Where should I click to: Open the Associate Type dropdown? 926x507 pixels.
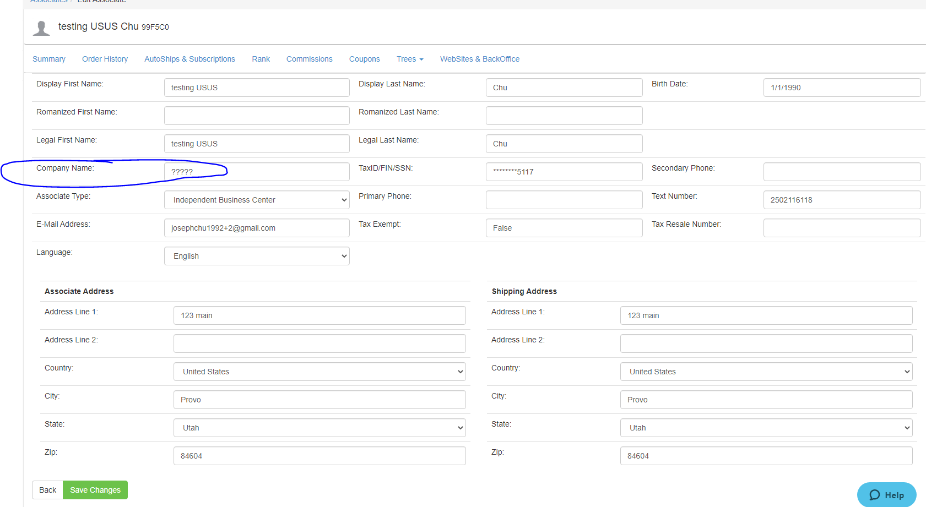coord(257,200)
